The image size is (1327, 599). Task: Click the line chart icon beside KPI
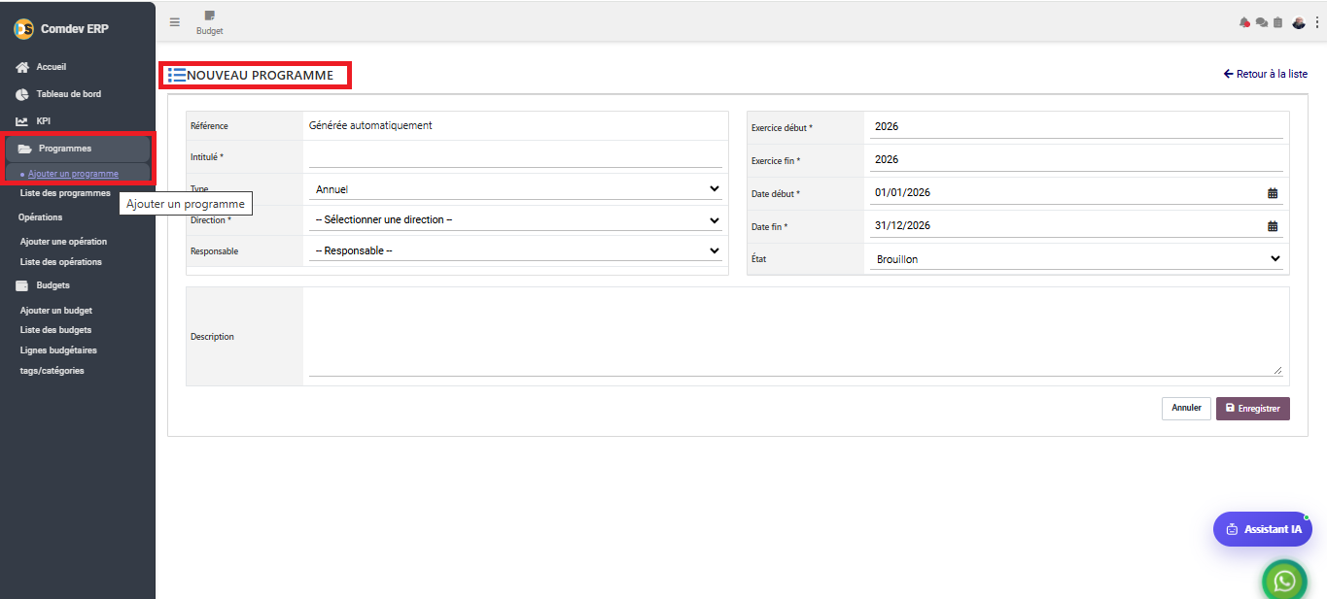tap(22, 121)
